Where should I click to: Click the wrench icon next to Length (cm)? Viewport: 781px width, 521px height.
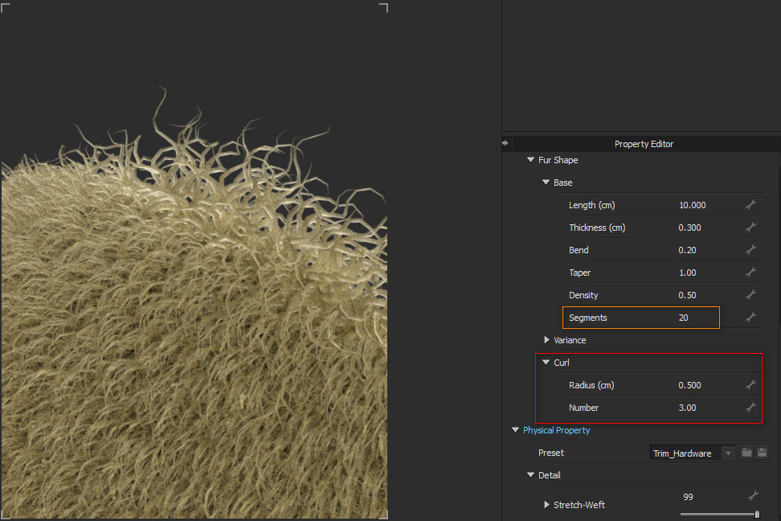(x=750, y=205)
